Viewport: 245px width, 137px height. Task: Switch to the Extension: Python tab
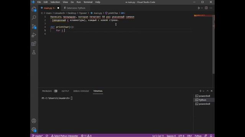[x=76, y=8]
